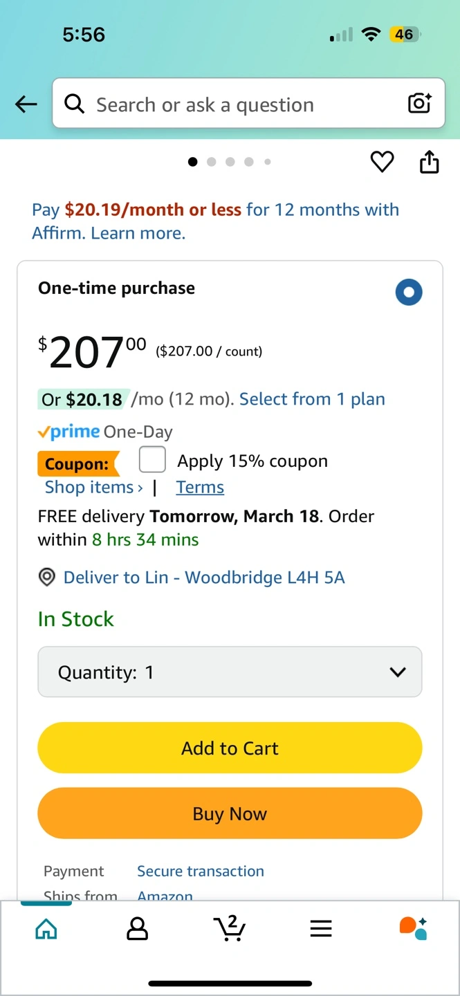
Task: Open the Home tab icon
Action: pyautogui.click(x=46, y=929)
